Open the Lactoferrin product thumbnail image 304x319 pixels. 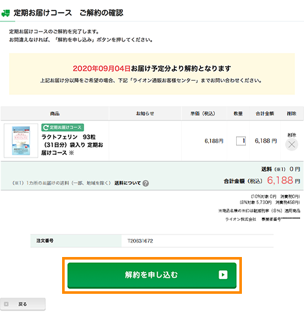point(21,141)
